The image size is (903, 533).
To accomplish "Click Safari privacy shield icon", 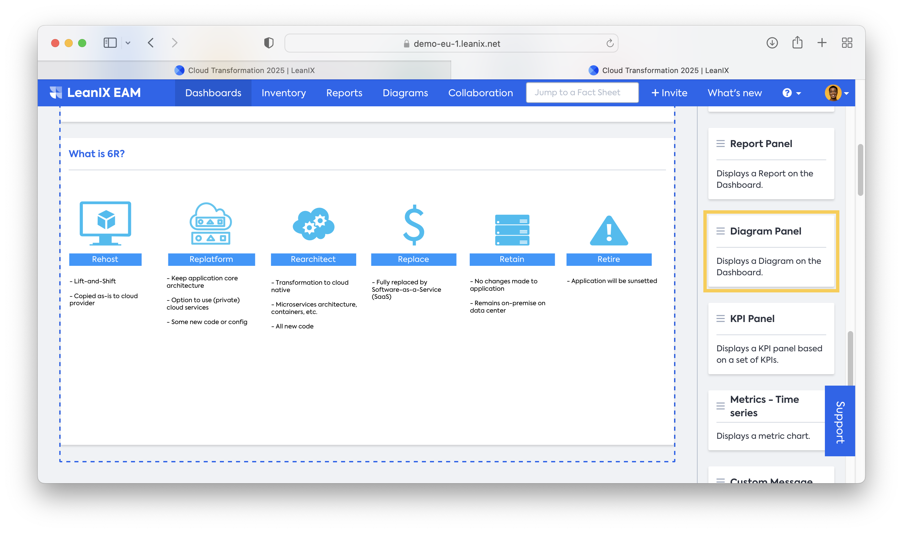I will coord(268,43).
